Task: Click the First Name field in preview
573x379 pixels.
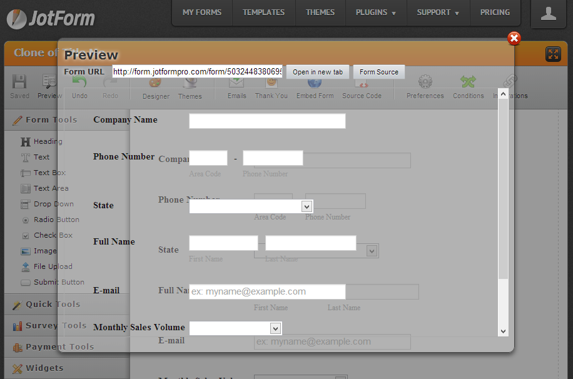Action: 224,243
